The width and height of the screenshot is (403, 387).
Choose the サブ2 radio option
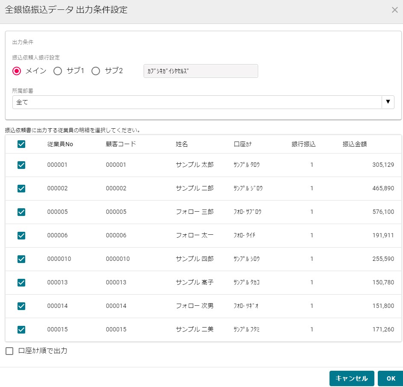(96, 71)
